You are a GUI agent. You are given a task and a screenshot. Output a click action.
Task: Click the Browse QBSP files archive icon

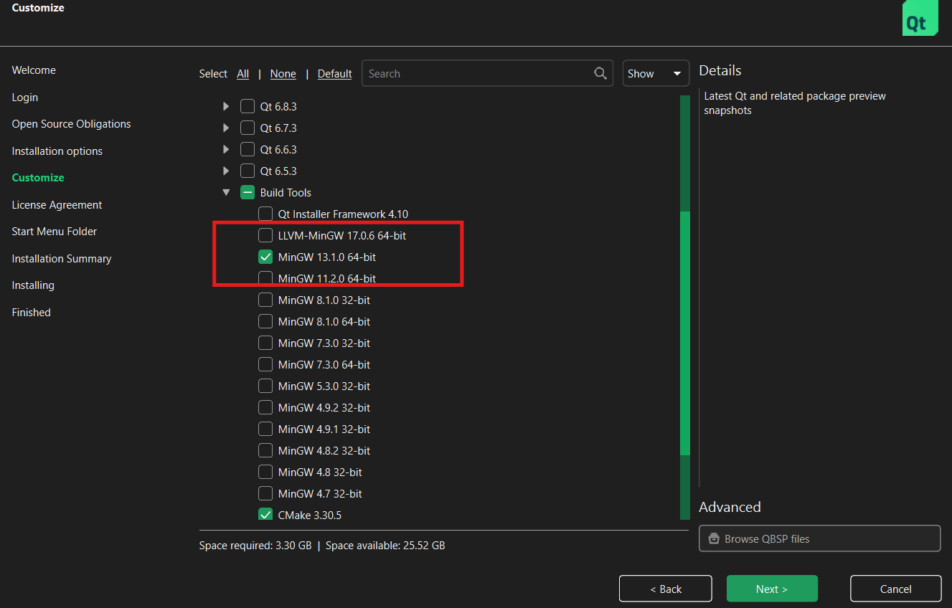[x=713, y=538]
